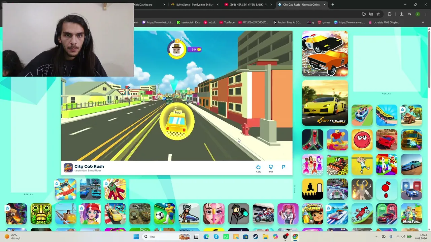
Task: Open the combine harvester farm game thumbnail
Action: [x=337, y=165]
